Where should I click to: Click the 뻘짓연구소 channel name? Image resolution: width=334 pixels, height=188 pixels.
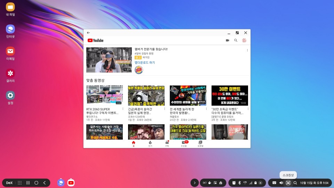(x=92, y=117)
